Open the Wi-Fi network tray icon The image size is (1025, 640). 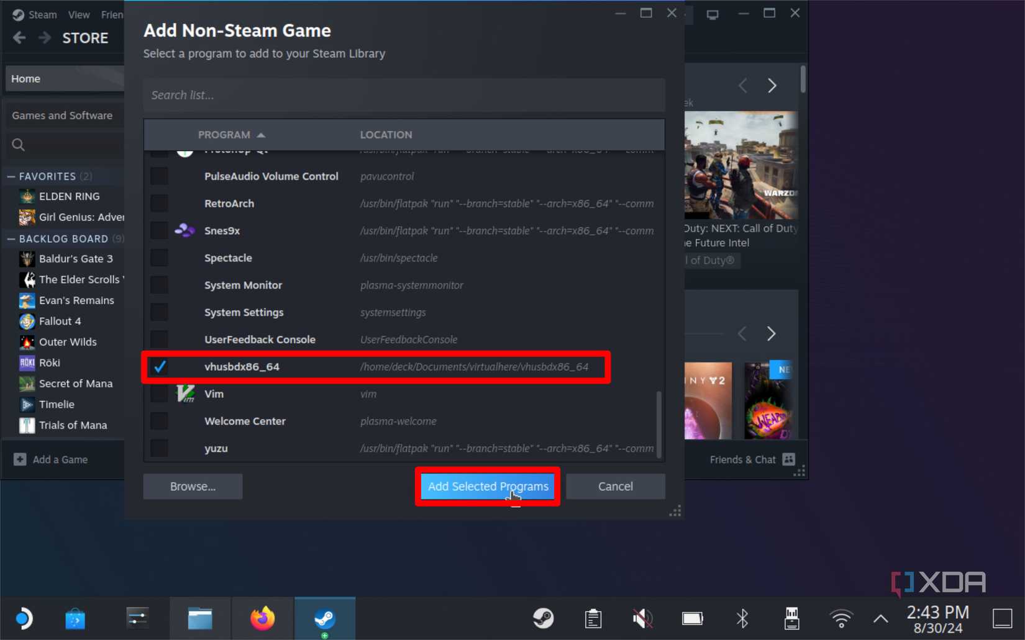click(841, 618)
